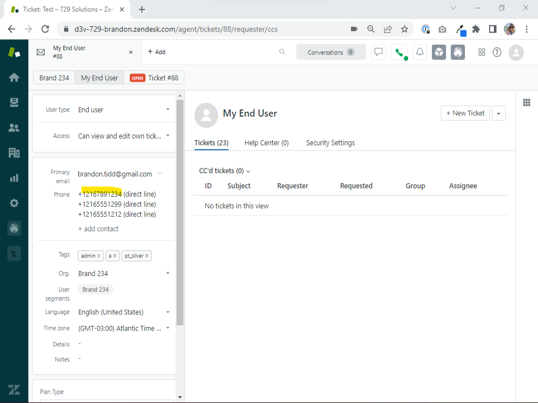Screen dimensions: 538x403
Task: Switch to Security Settings tab
Action: click(330, 143)
